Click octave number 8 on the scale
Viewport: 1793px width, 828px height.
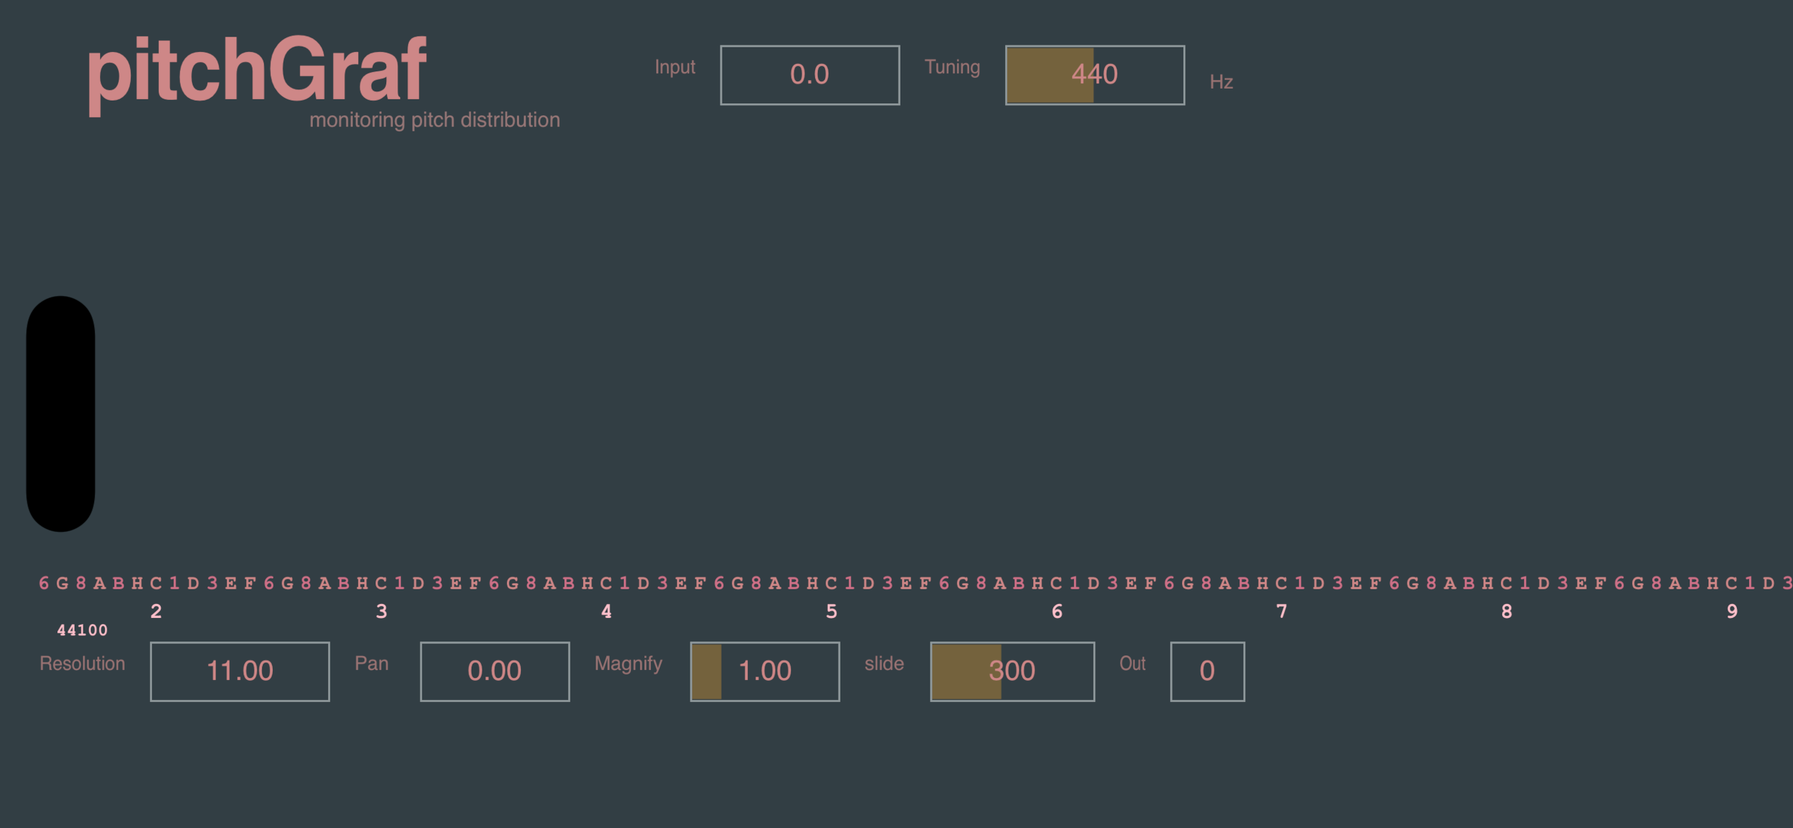pos(1507,611)
